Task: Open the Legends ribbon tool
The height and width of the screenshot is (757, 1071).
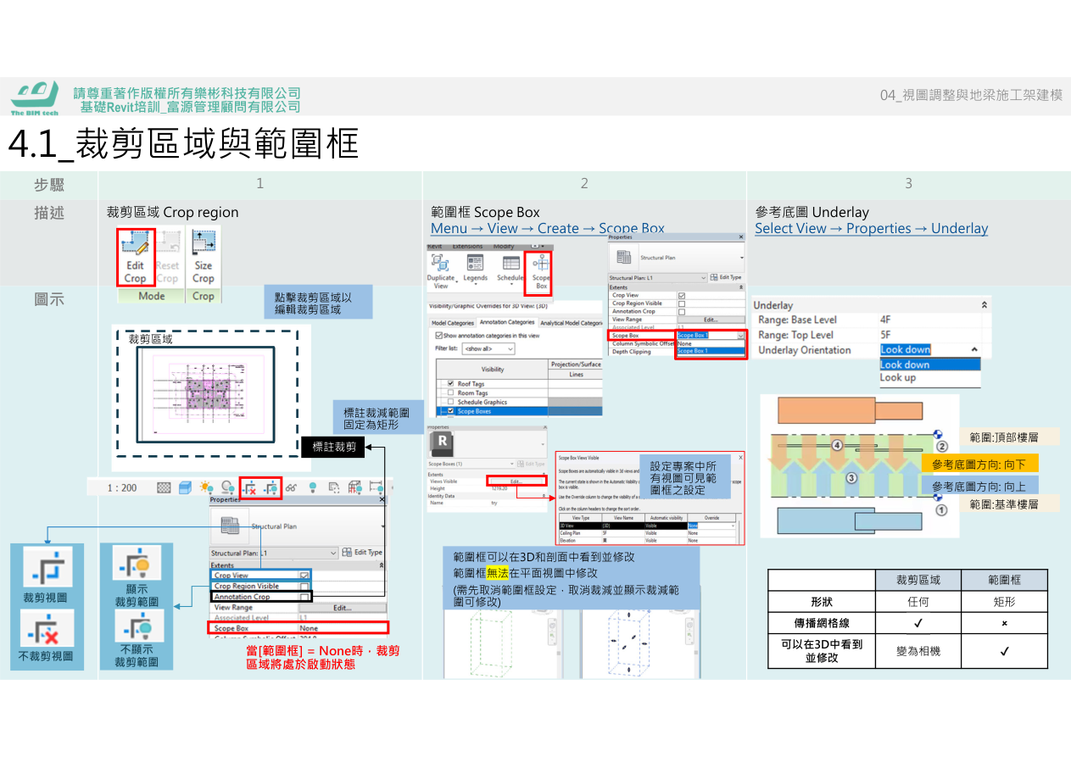Action: click(475, 268)
